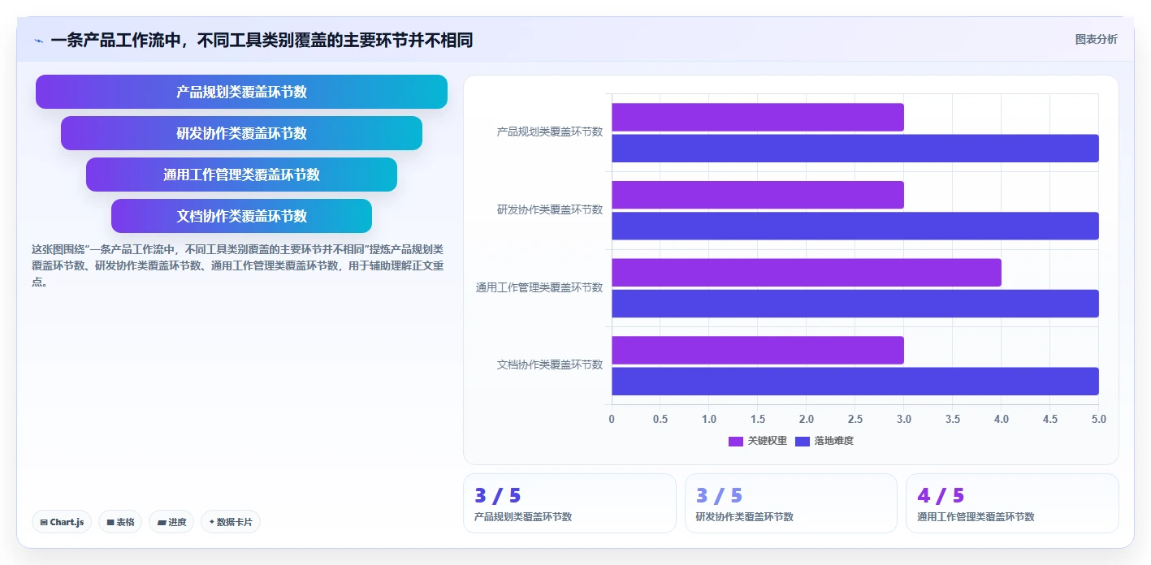
Task: Toggle the 关键权重 legend item
Action: pos(757,441)
